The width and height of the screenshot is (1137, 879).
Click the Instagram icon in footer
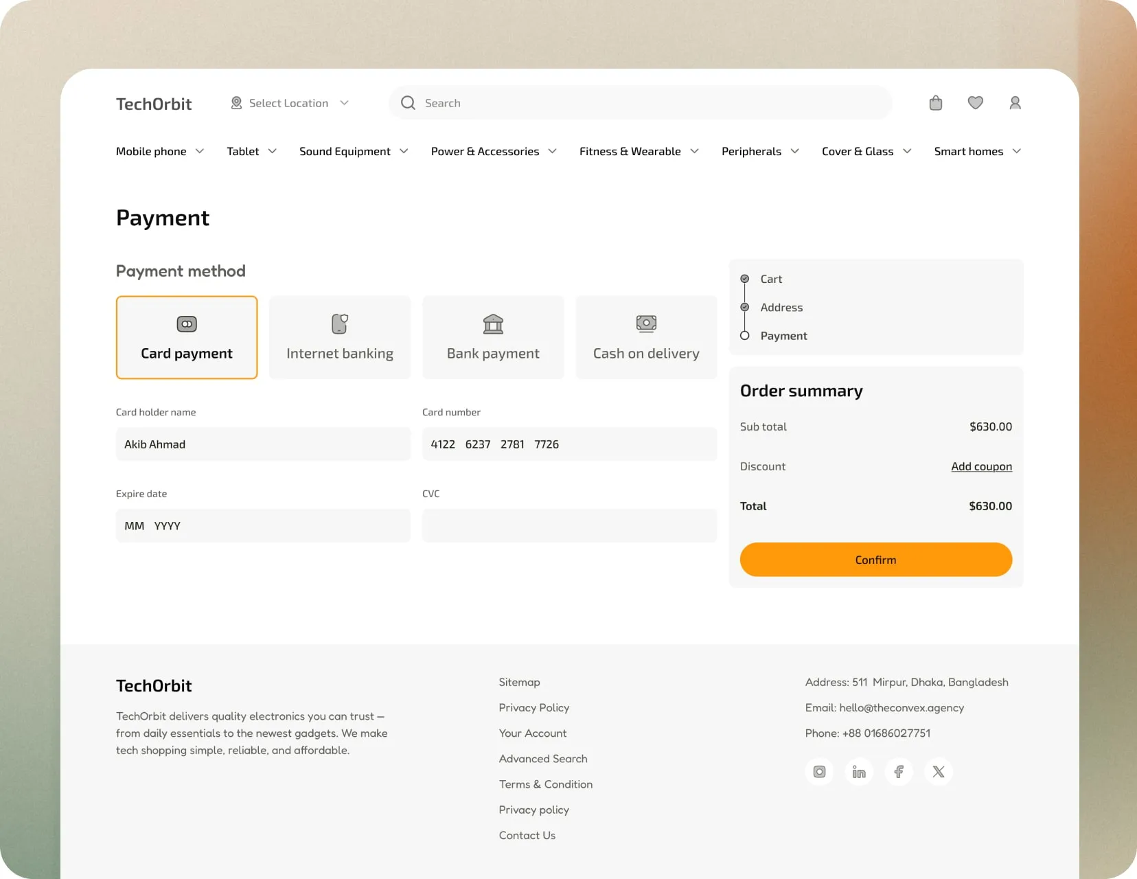(x=819, y=772)
